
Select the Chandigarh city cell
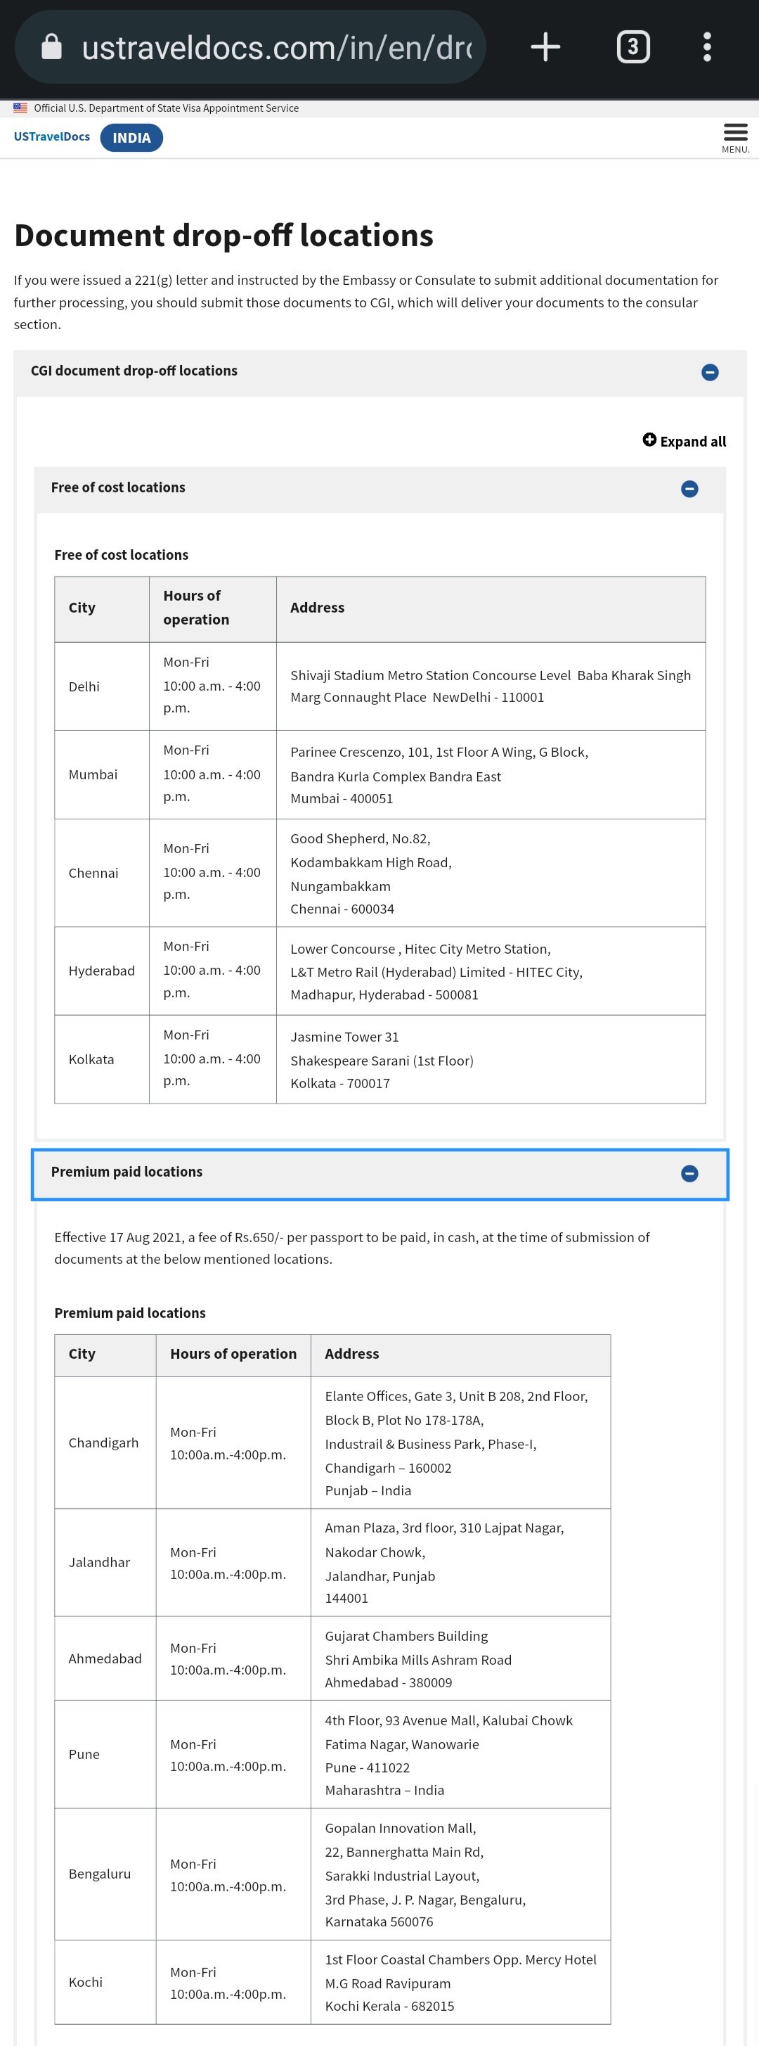(105, 1443)
